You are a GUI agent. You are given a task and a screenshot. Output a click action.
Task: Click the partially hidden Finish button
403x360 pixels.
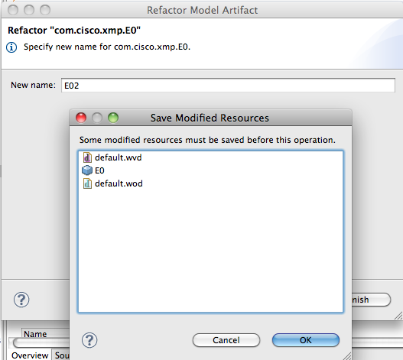371,300
